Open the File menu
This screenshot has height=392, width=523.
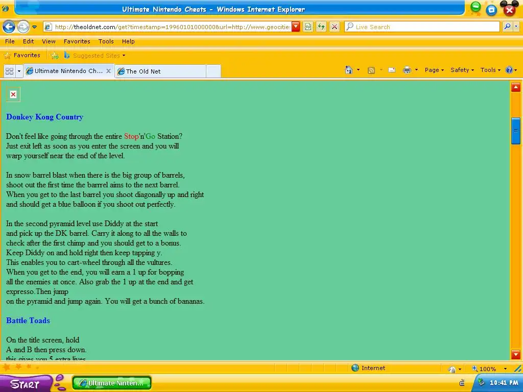[x=10, y=41]
